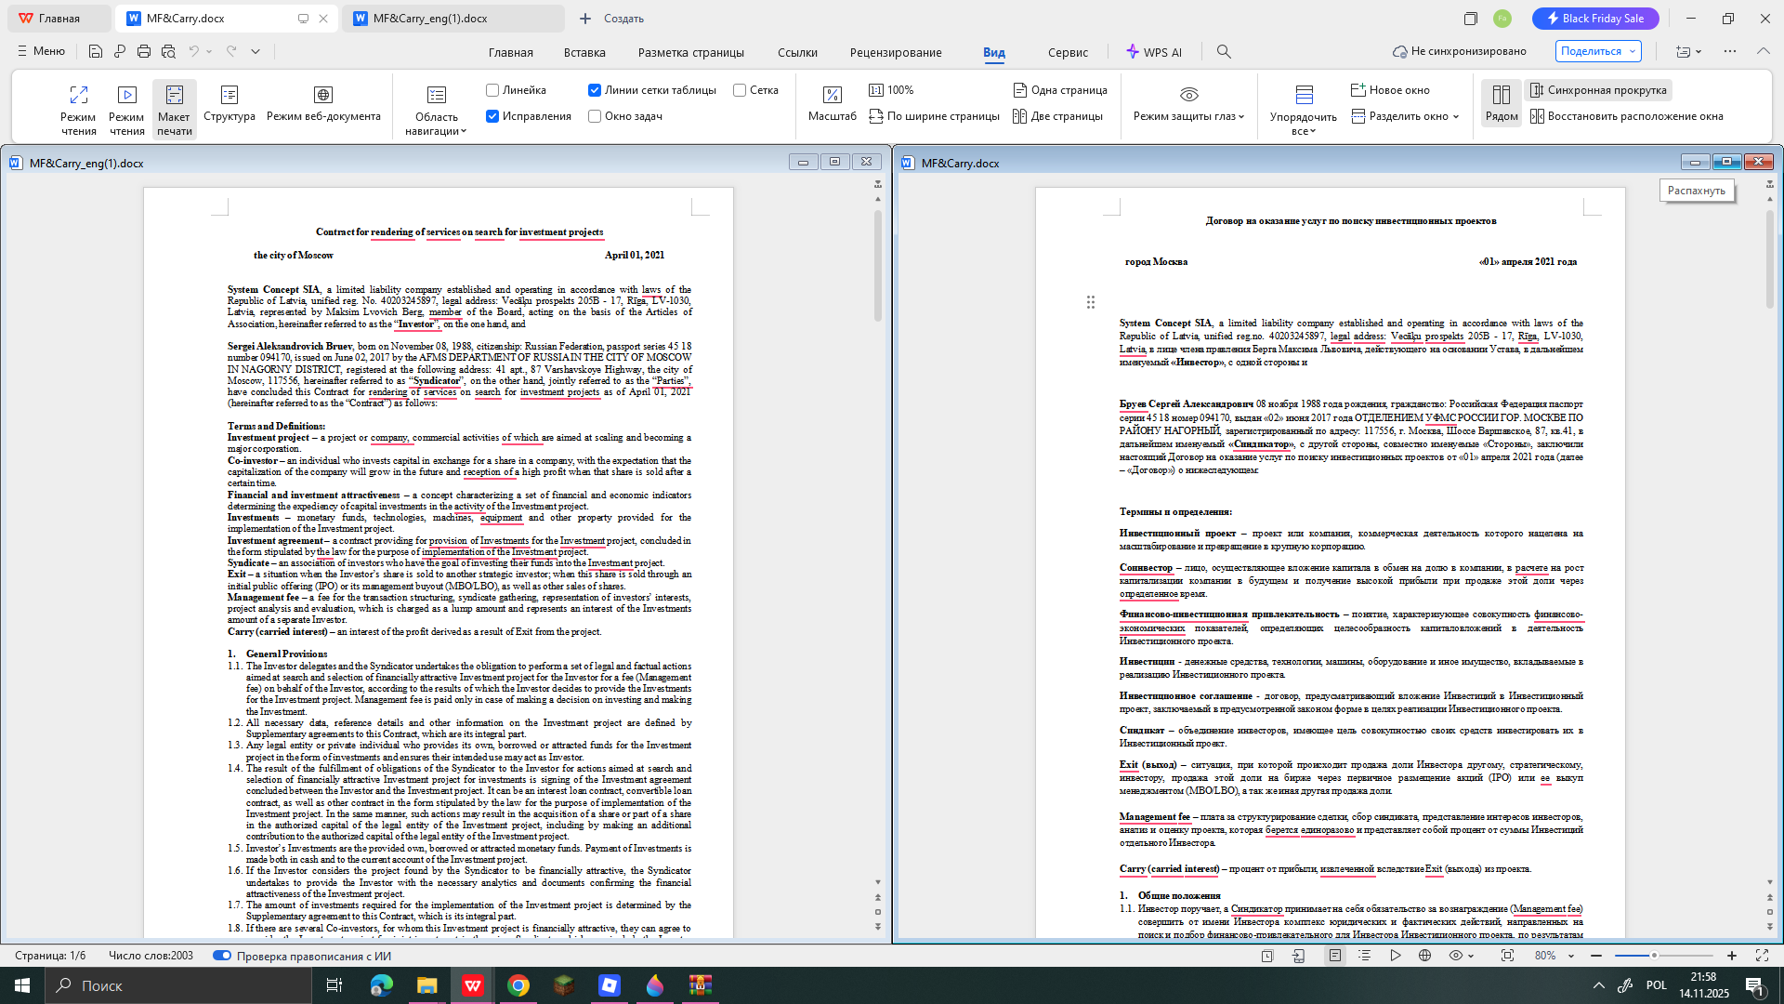Open the Вставка ribbon tab
This screenshot has width=1784, height=1004.
584,52
